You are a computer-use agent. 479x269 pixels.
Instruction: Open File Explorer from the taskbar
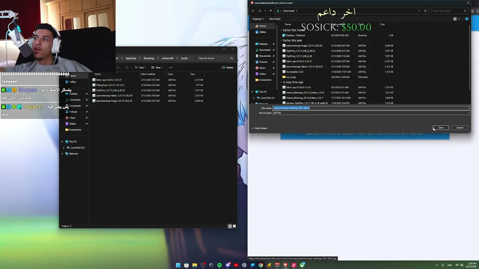click(195, 265)
